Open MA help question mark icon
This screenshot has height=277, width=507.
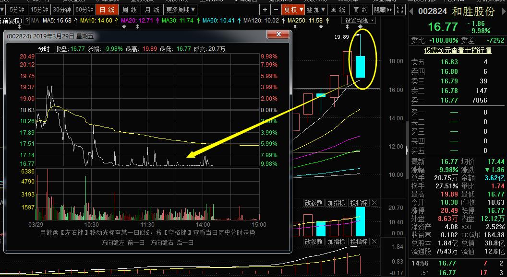click(x=27, y=21)
